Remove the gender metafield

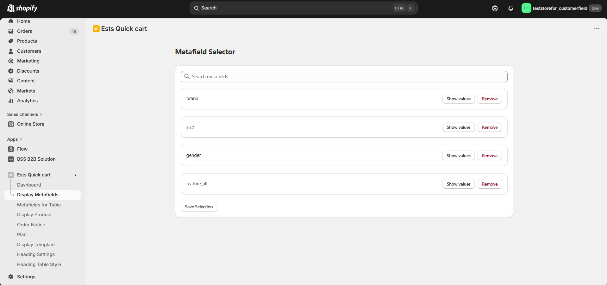pyautogui.click(x=489, y=156)
